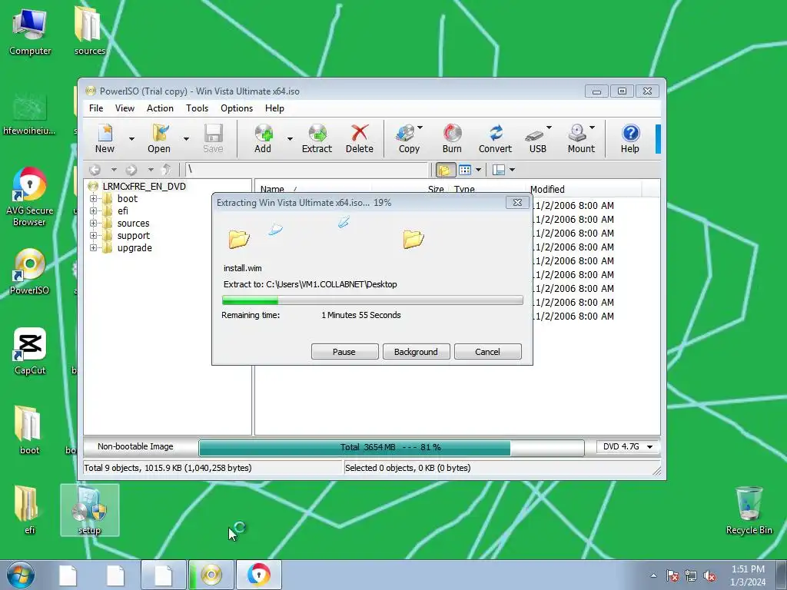This screenshot has width=787, height=590.
Task: Click the muted volume tray icon
Action: click(709, 576)
